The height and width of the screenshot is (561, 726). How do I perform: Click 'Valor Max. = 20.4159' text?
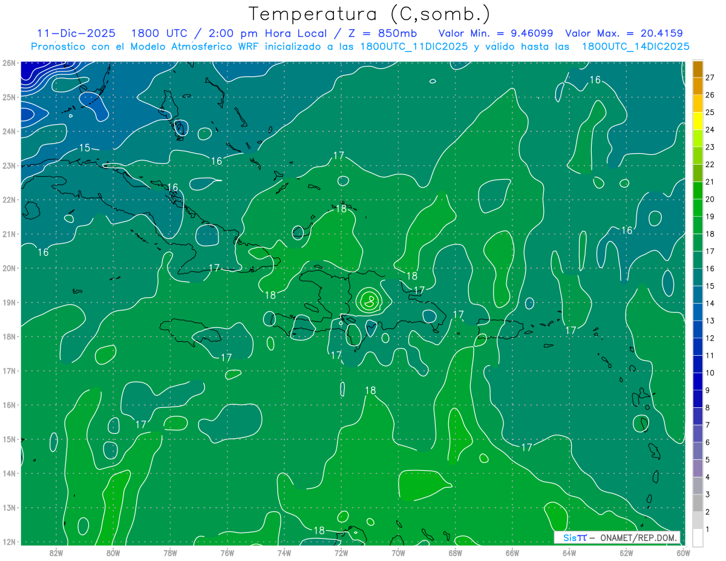624,33
